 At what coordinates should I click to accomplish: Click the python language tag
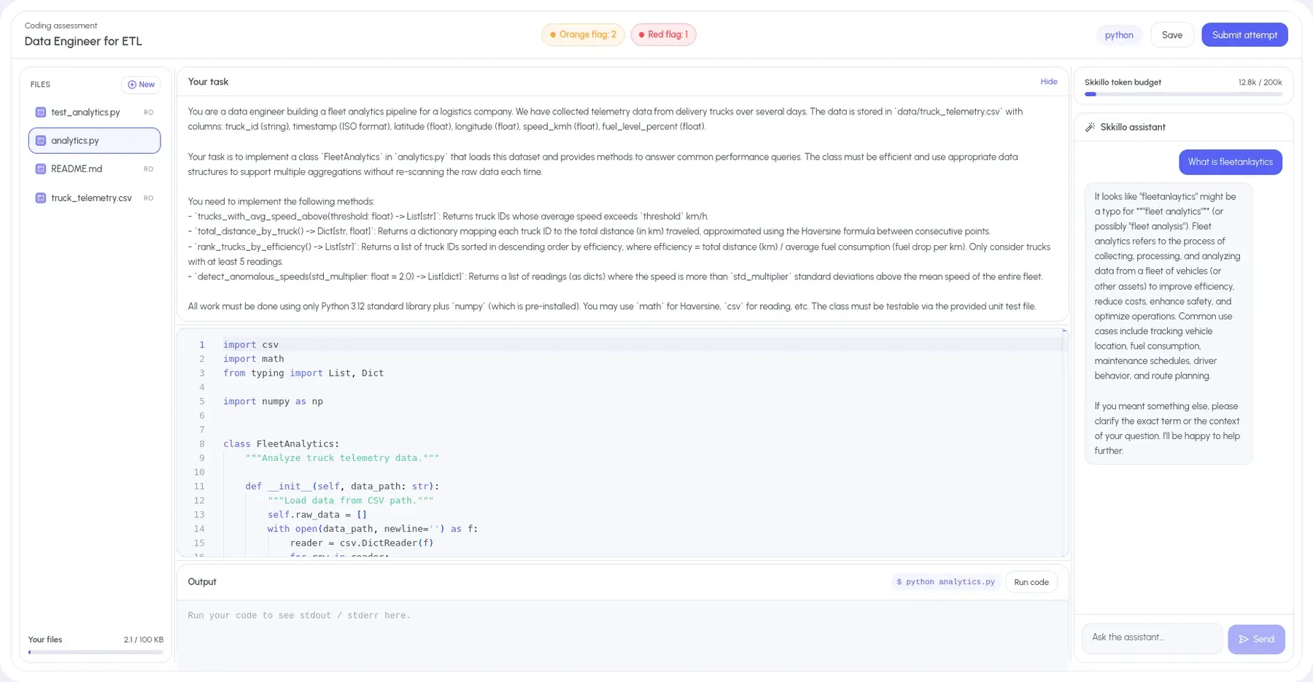[x=1119, y=35]
